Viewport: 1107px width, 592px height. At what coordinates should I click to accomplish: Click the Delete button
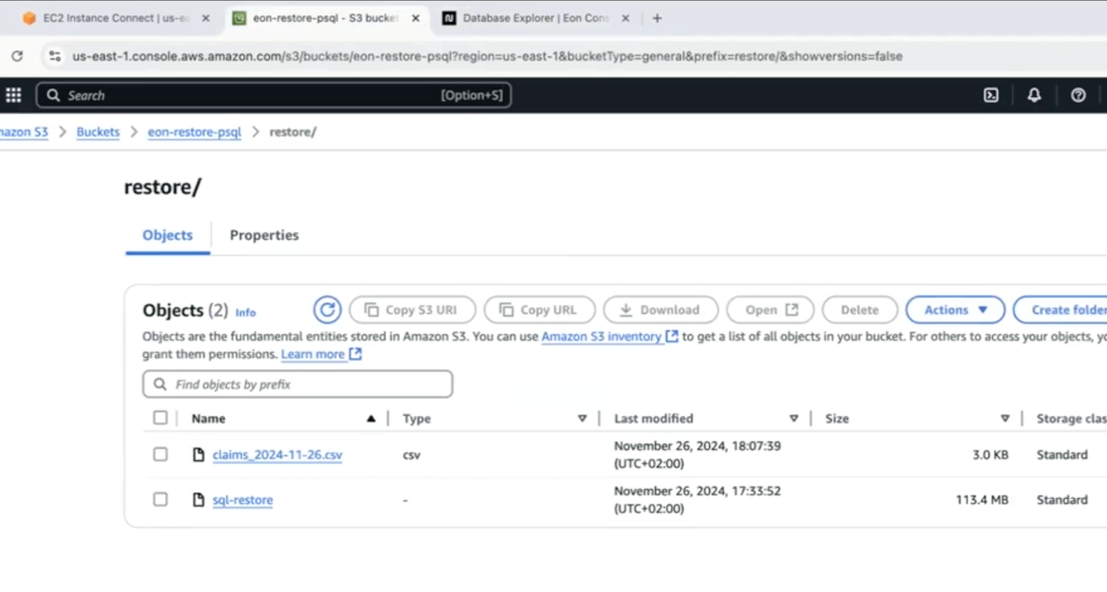[x=860, y=310]
